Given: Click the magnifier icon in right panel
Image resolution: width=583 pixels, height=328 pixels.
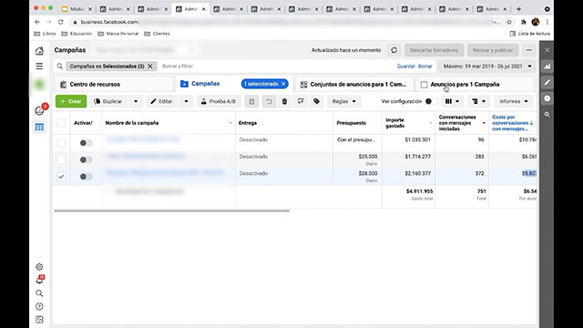Looking at the screenshot, I should click(x=547, y=115).
